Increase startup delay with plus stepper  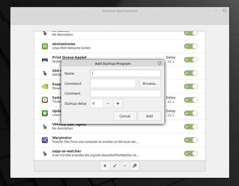tap(118, 103)
